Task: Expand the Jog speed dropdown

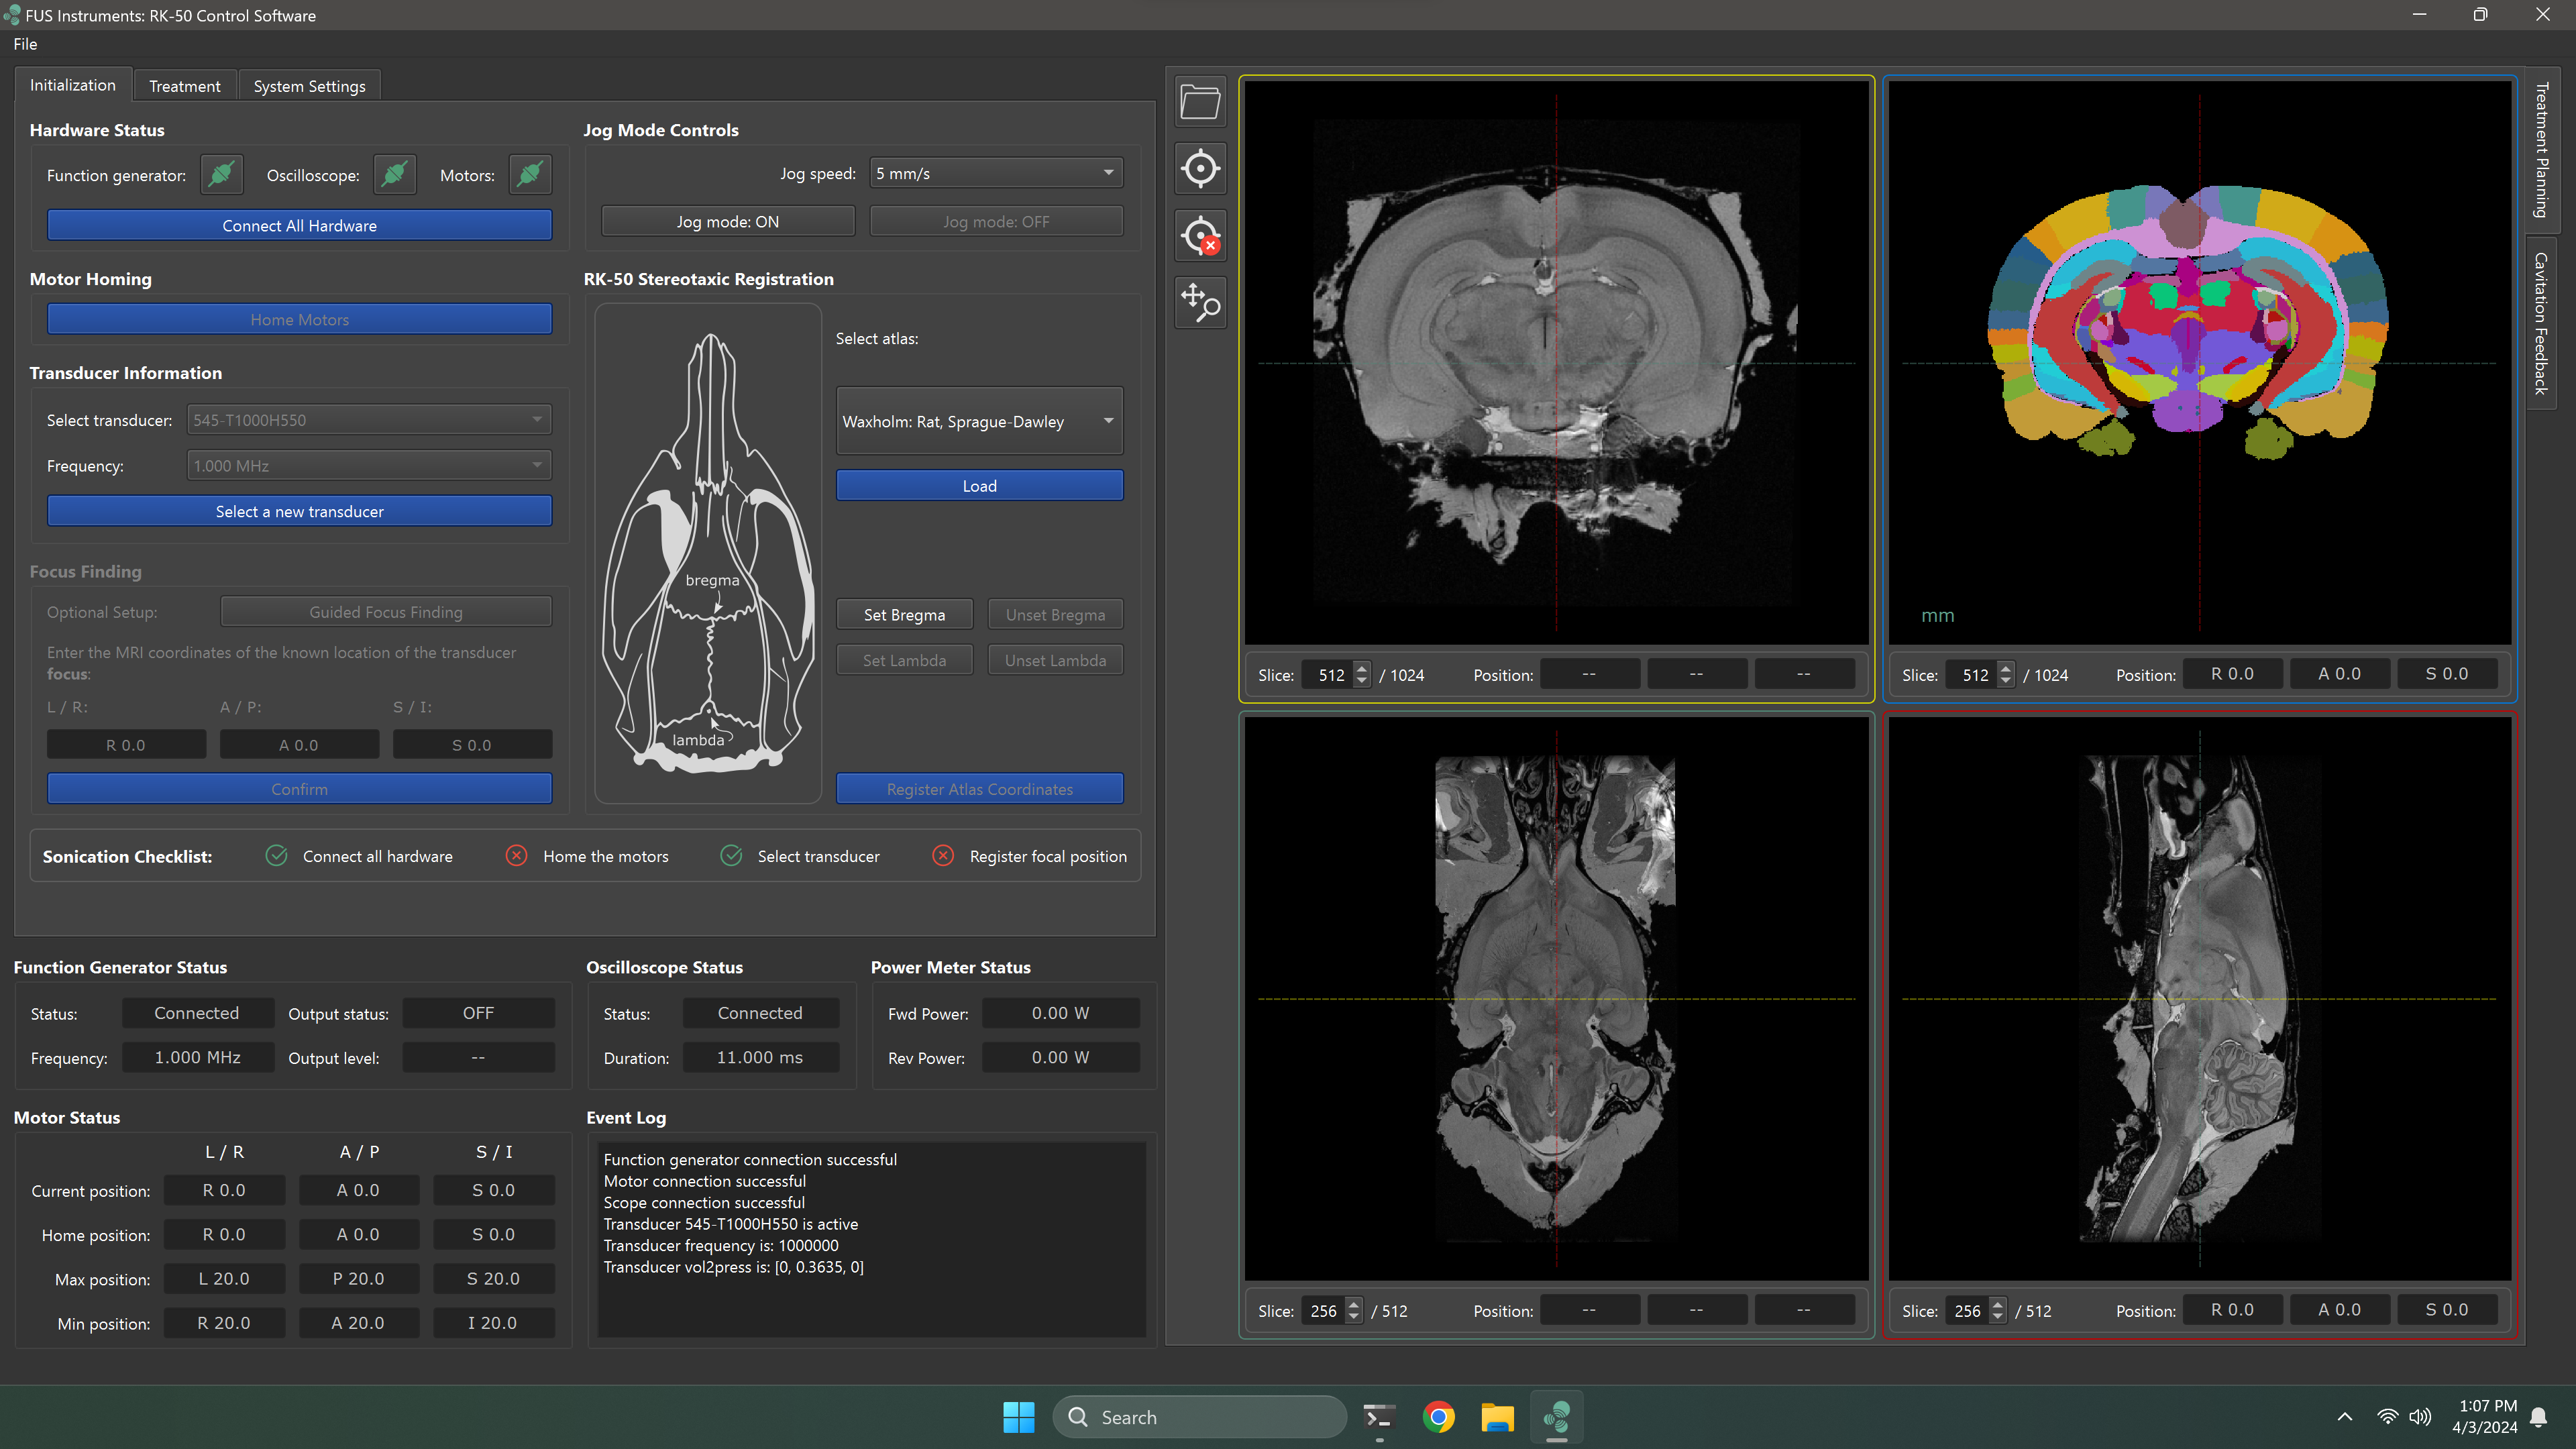Action: (x=996, y=173)
